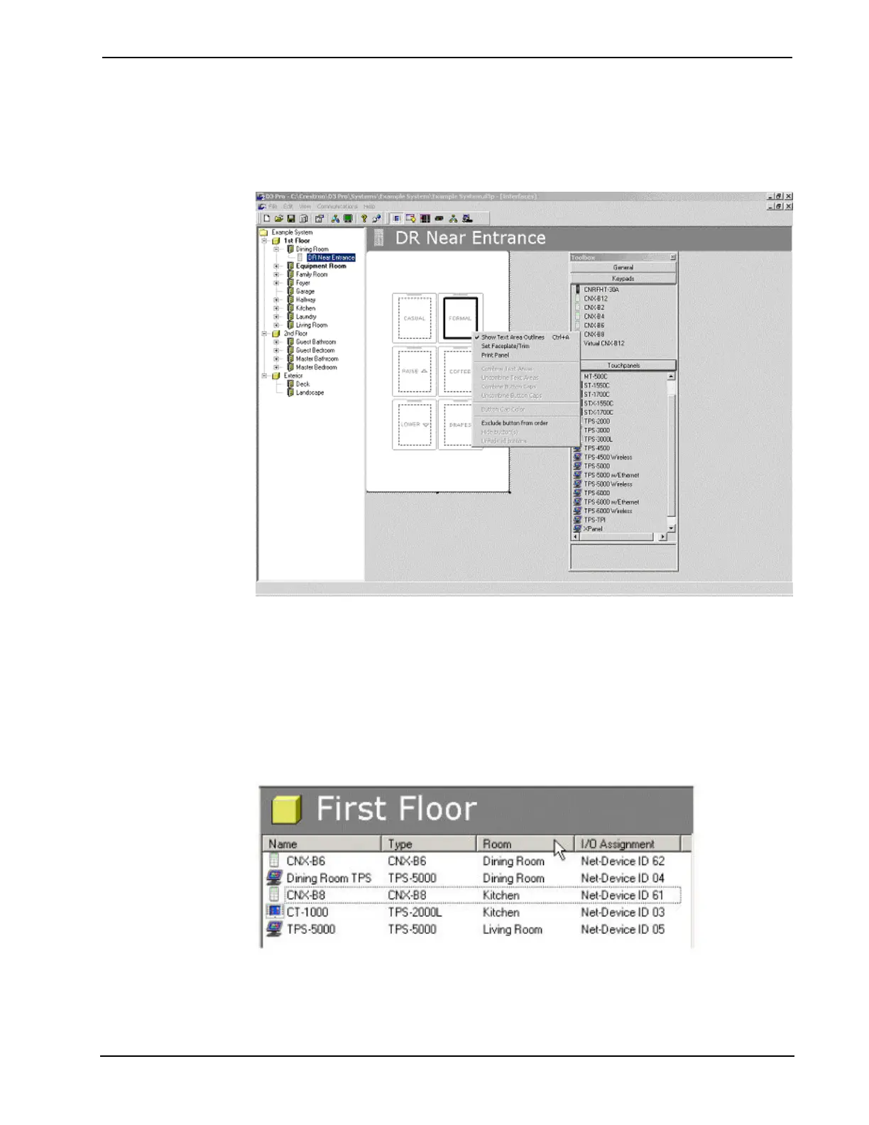Image resolution: width=869 pixels, height=1125 pixels.
Task: Expand the Master Bedroom tree node
Action: click(x=277, y=367)
